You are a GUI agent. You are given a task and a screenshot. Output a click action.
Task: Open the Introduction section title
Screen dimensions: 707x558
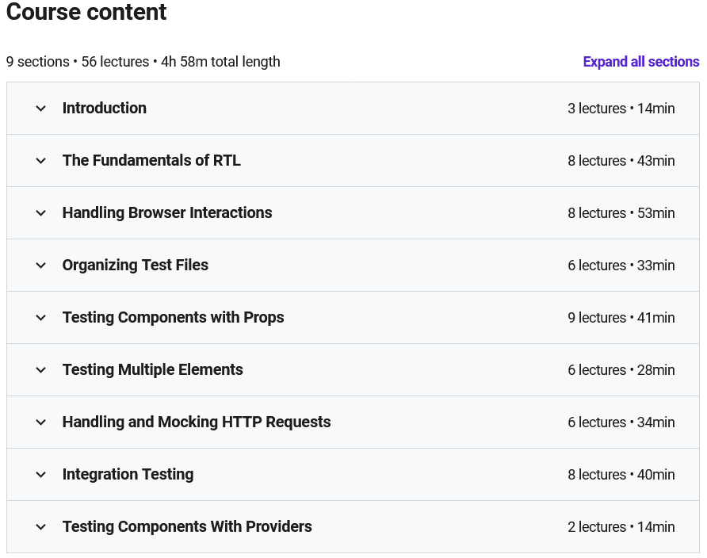click(104, 108)
